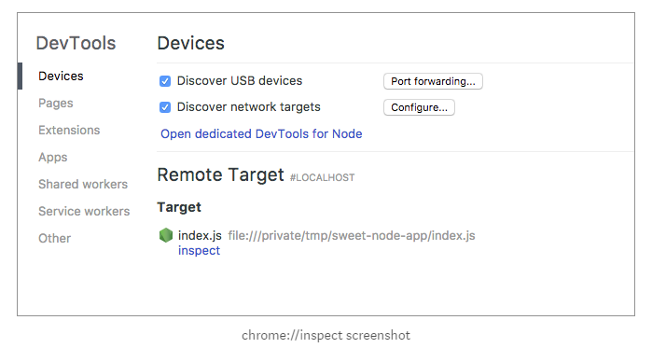The image size is (666, 348).
Task: Uncheck Discover USB devices checkbox
Action: pos(165,81)
